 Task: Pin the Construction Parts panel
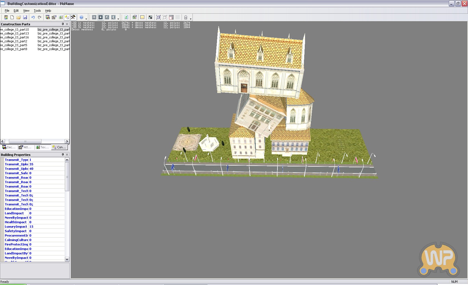pyautogui.click(x=63, y=24)
